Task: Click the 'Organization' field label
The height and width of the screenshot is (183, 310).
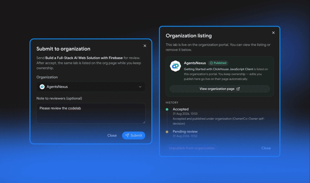Action: [47, 77]
